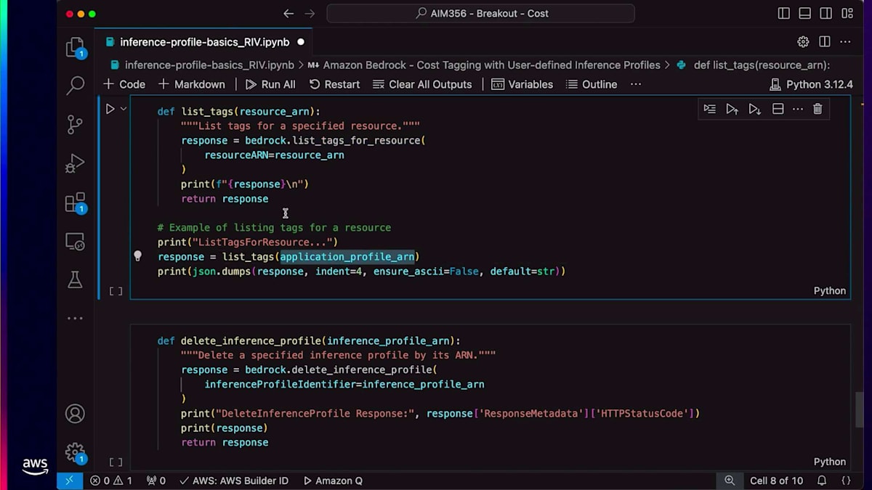The image size is (872, 490).
Task: Click Clear All Outputs button
Action: point(422,84)
